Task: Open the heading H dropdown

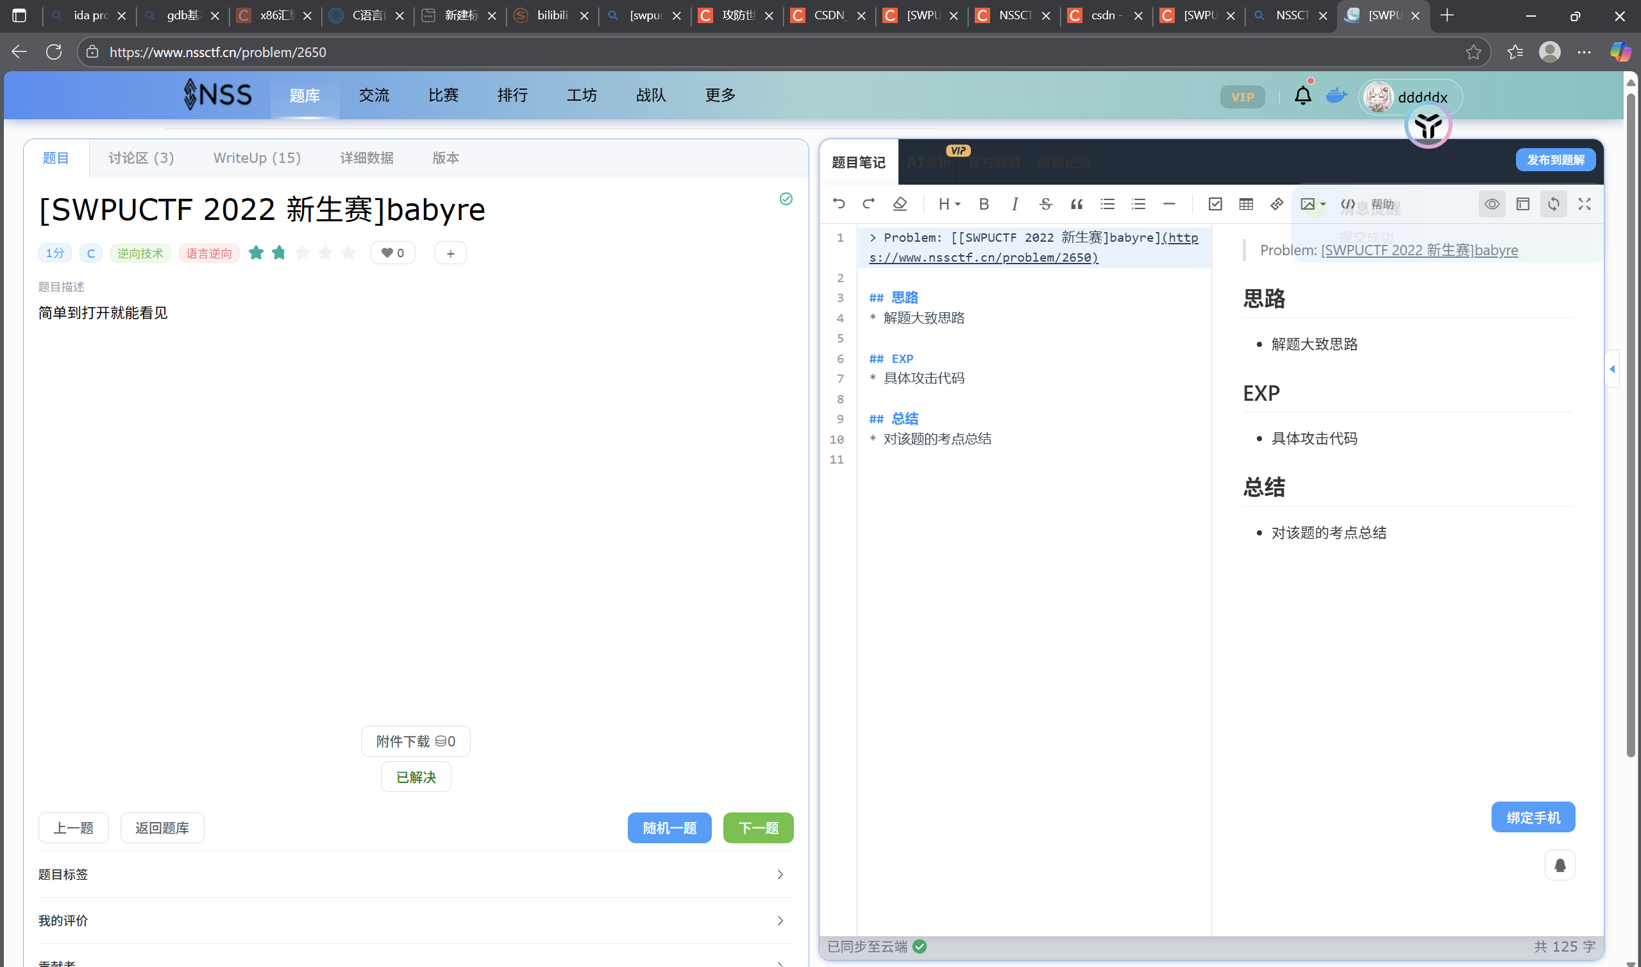Action: 948,204
